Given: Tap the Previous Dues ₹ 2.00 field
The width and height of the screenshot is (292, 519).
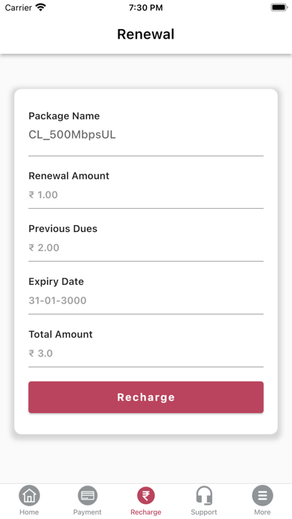Looking at the screenshot, I should pos(146,248).
